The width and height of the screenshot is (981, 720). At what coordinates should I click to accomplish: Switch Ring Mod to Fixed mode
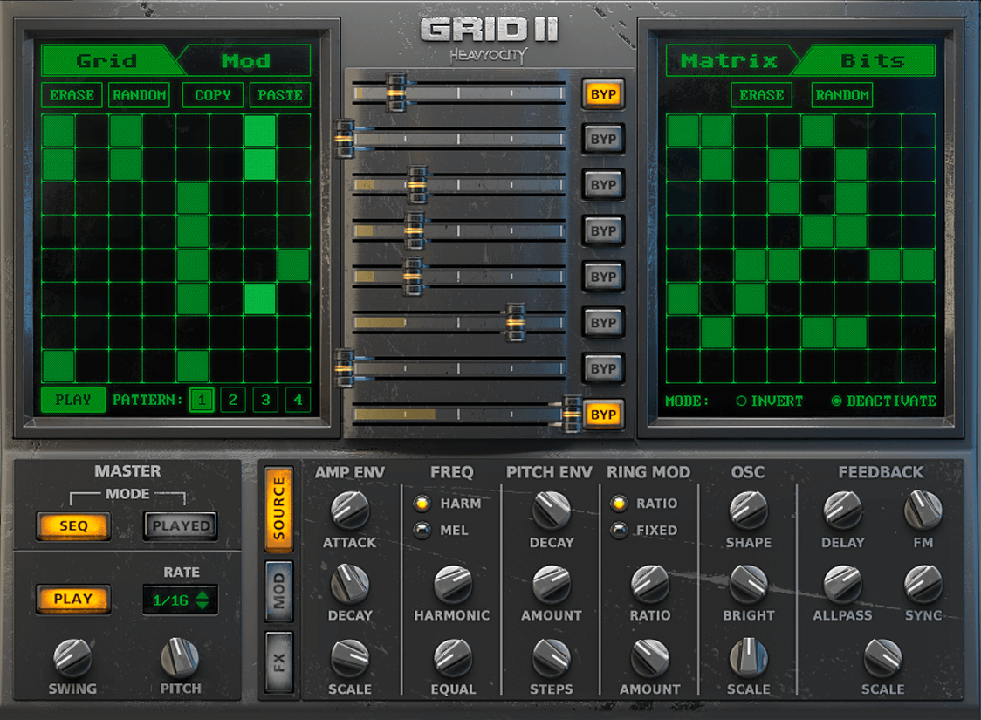click(620, 530)
